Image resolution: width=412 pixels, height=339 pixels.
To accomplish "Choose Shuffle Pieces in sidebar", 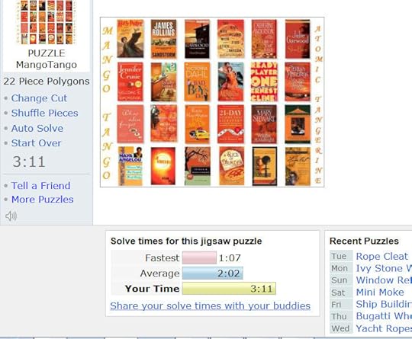I will 44,113.
